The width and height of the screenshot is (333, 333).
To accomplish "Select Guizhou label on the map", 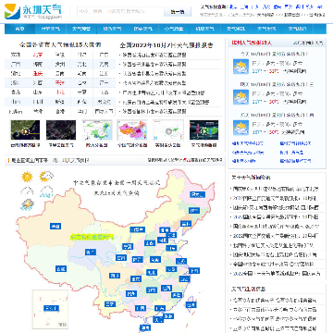I will coord(130,293).
